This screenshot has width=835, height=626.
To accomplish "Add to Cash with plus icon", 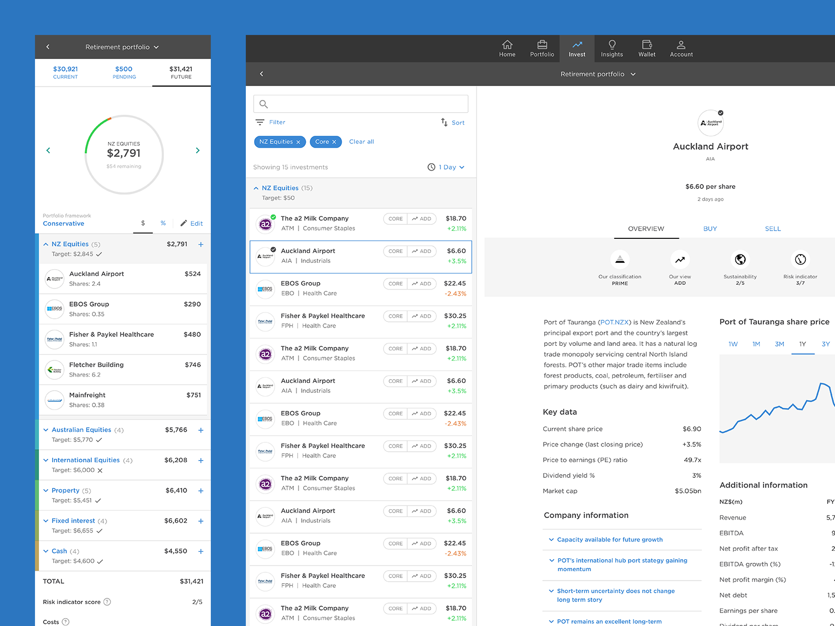I will (x=201, y=551).
